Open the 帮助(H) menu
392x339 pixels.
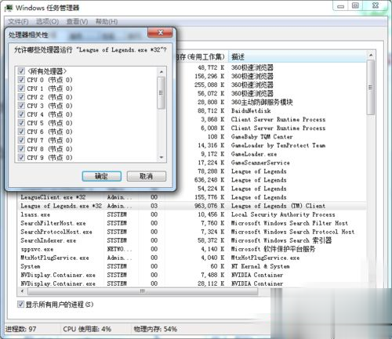click(x=107, y=21)
